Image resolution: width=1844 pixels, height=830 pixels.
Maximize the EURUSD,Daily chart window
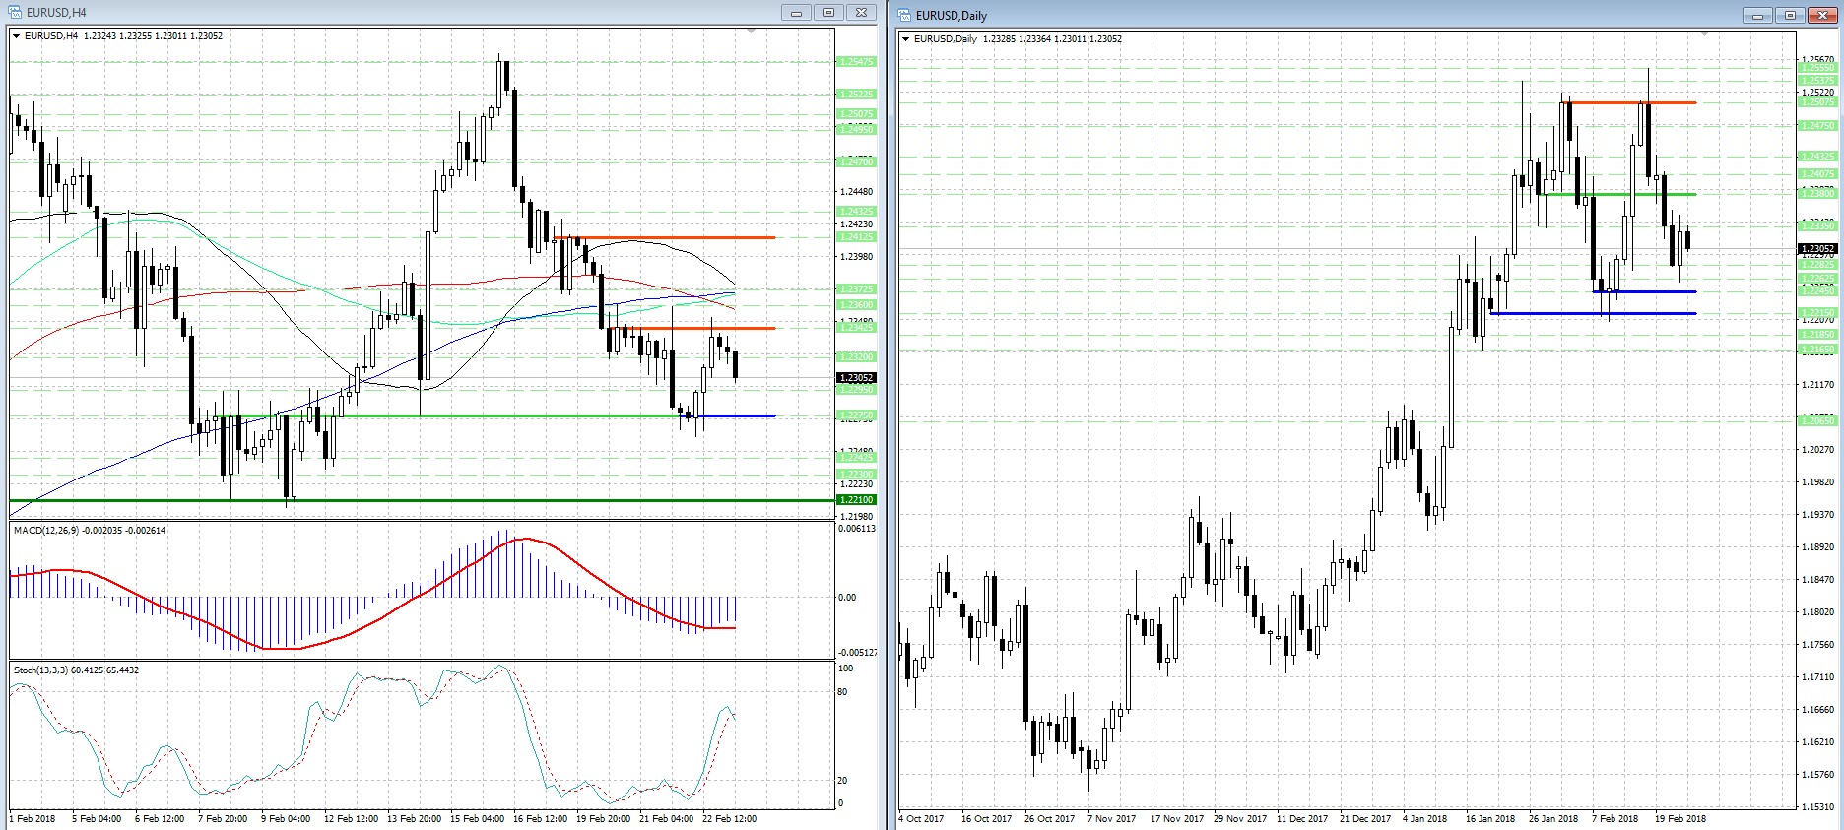[x=1790, y=16]
